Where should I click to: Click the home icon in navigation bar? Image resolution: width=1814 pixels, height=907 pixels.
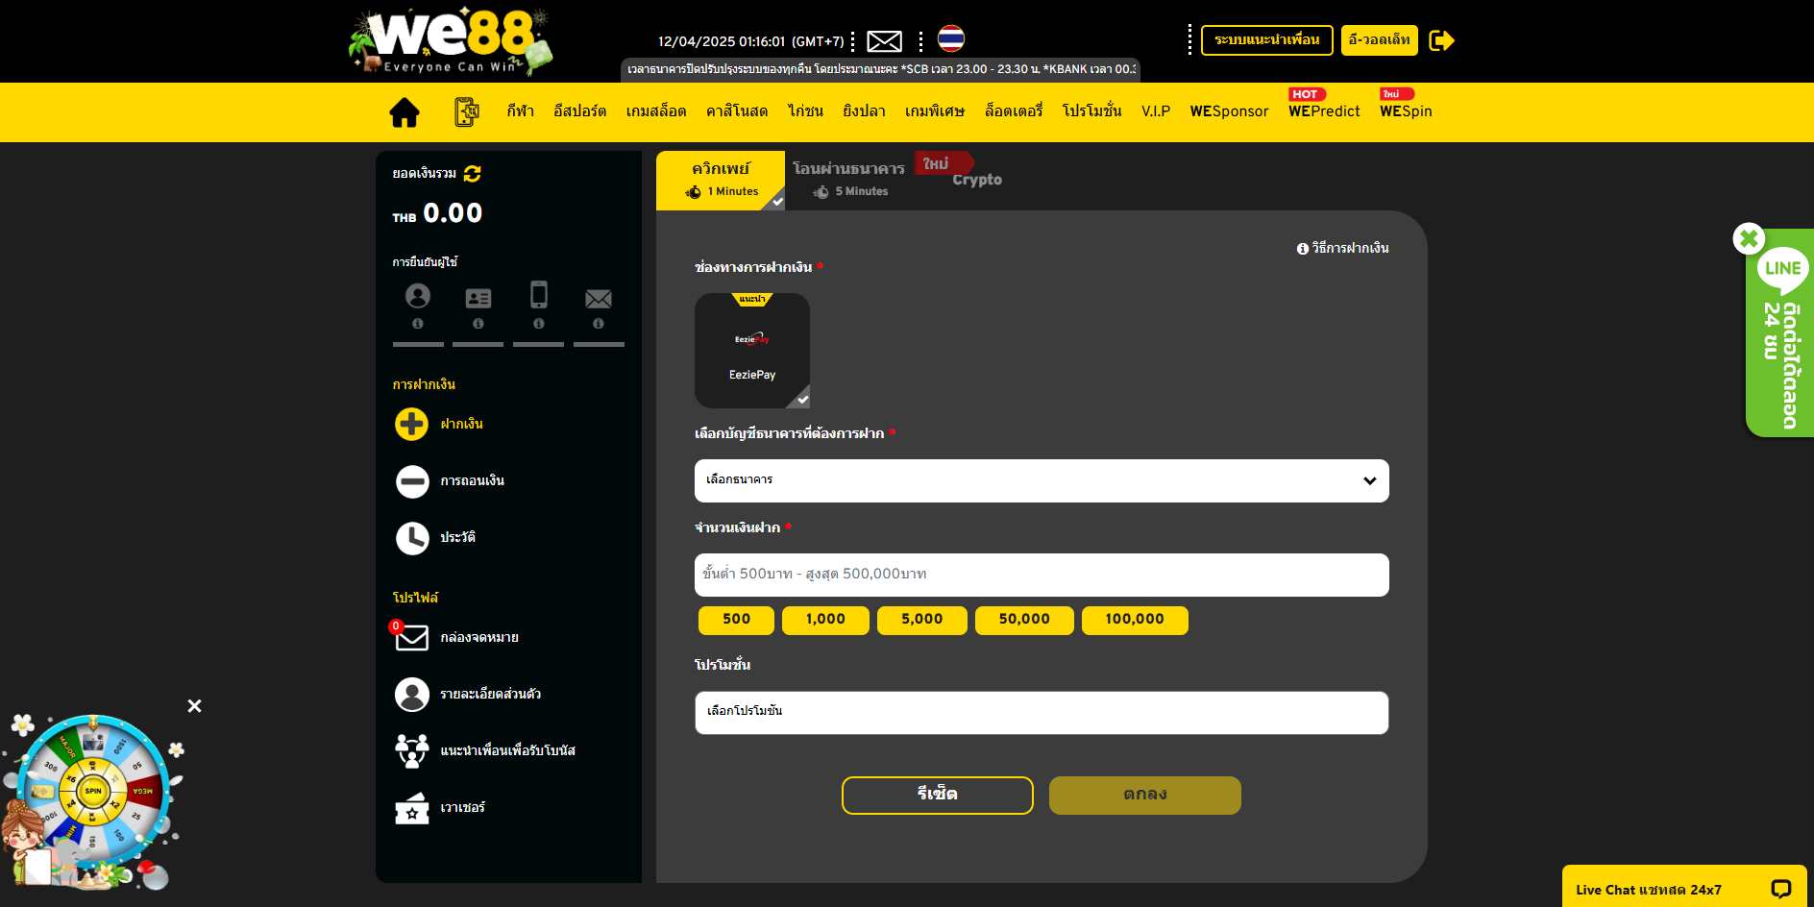point(404,112)
